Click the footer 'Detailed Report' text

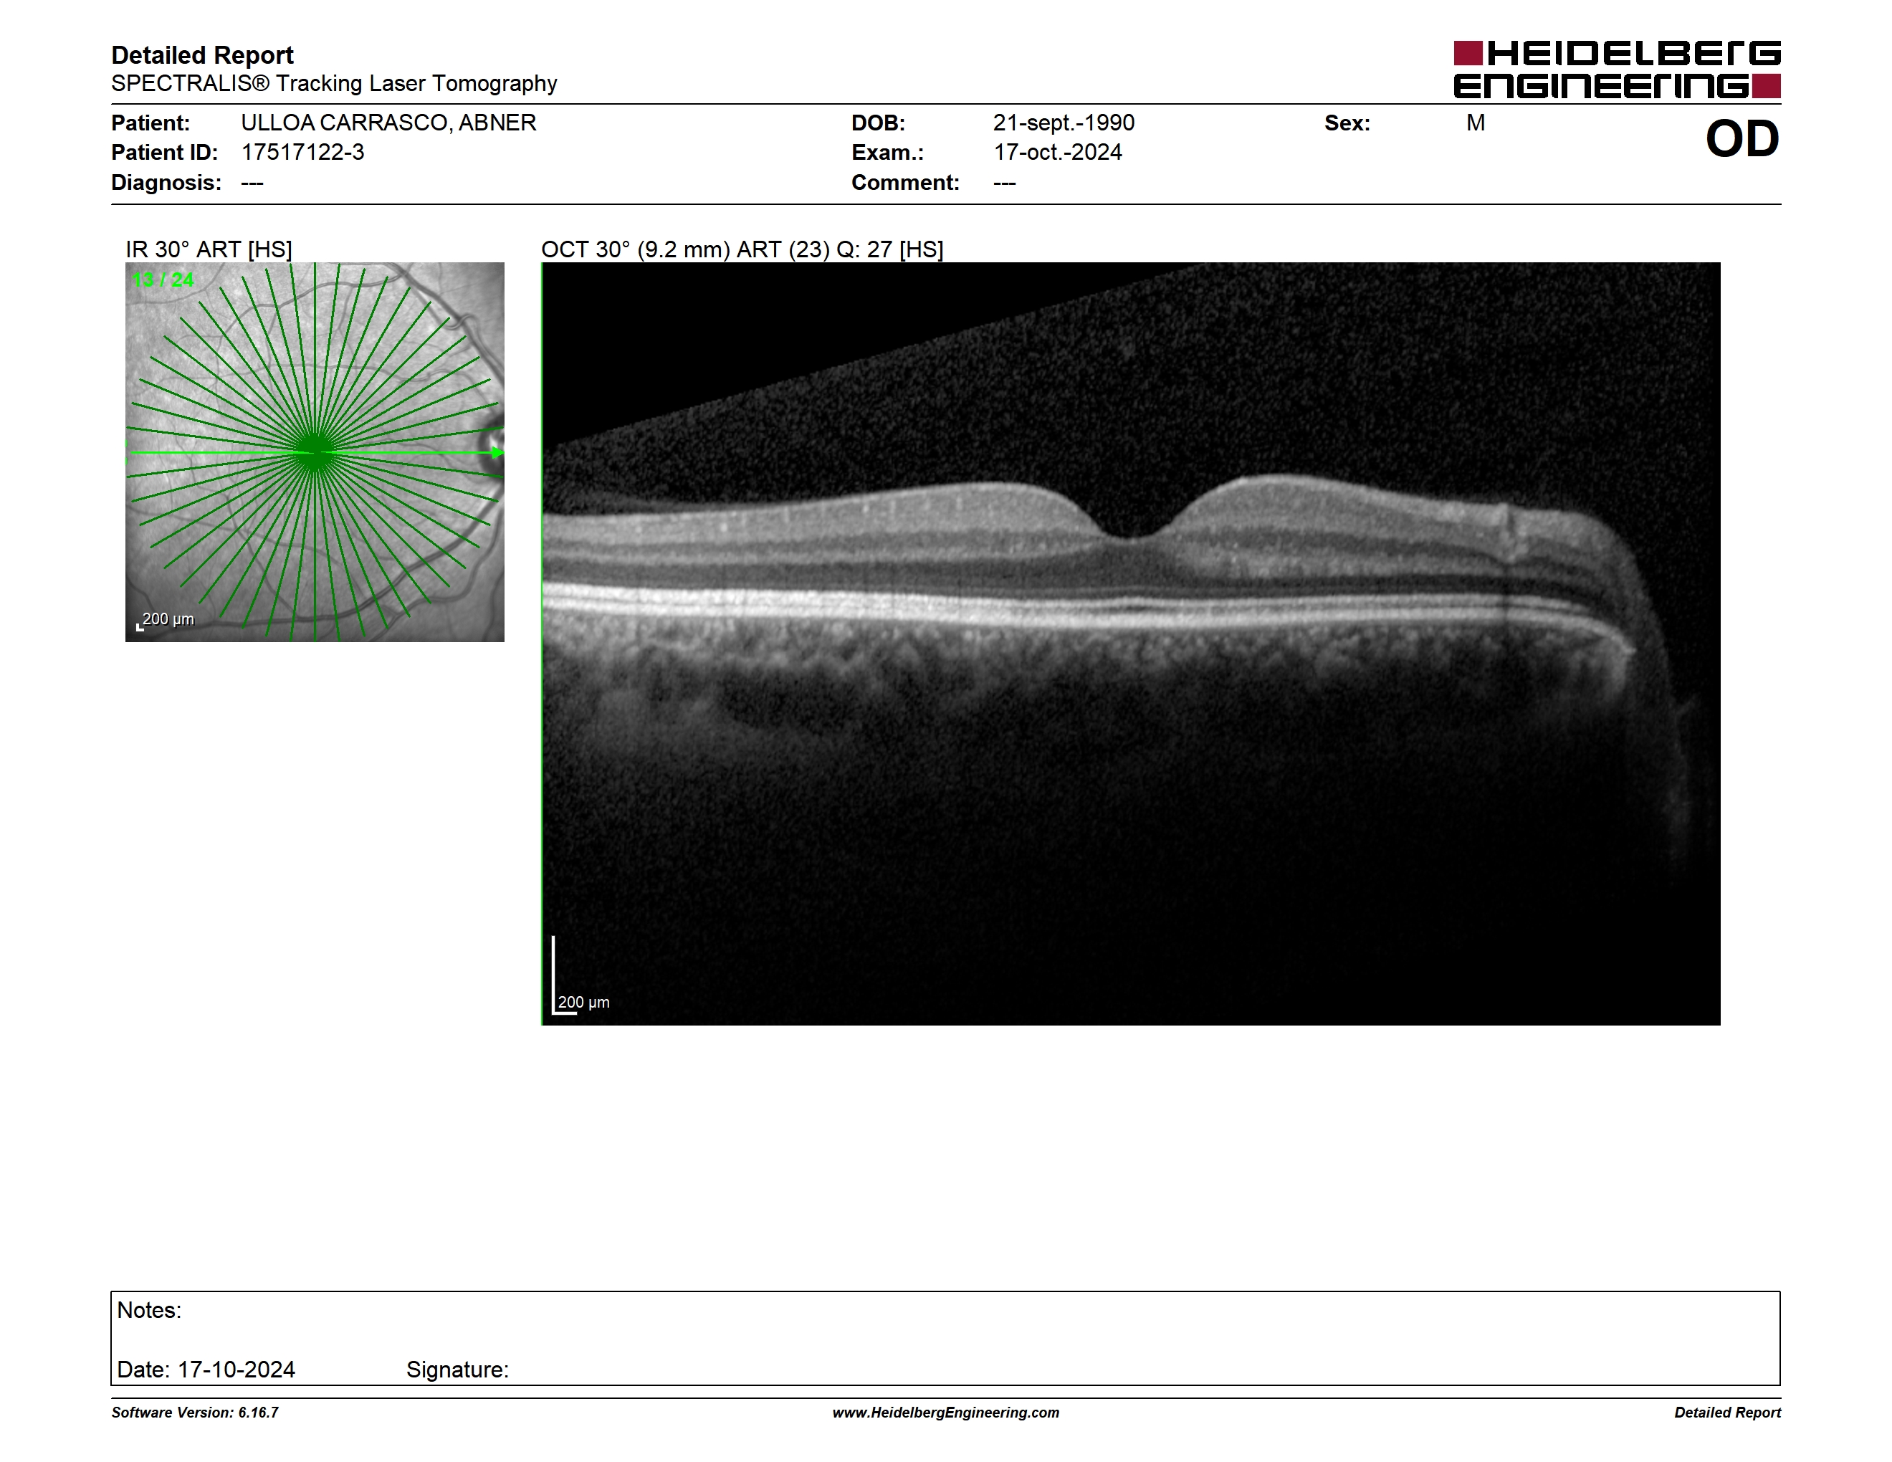coord(1727,1413)
